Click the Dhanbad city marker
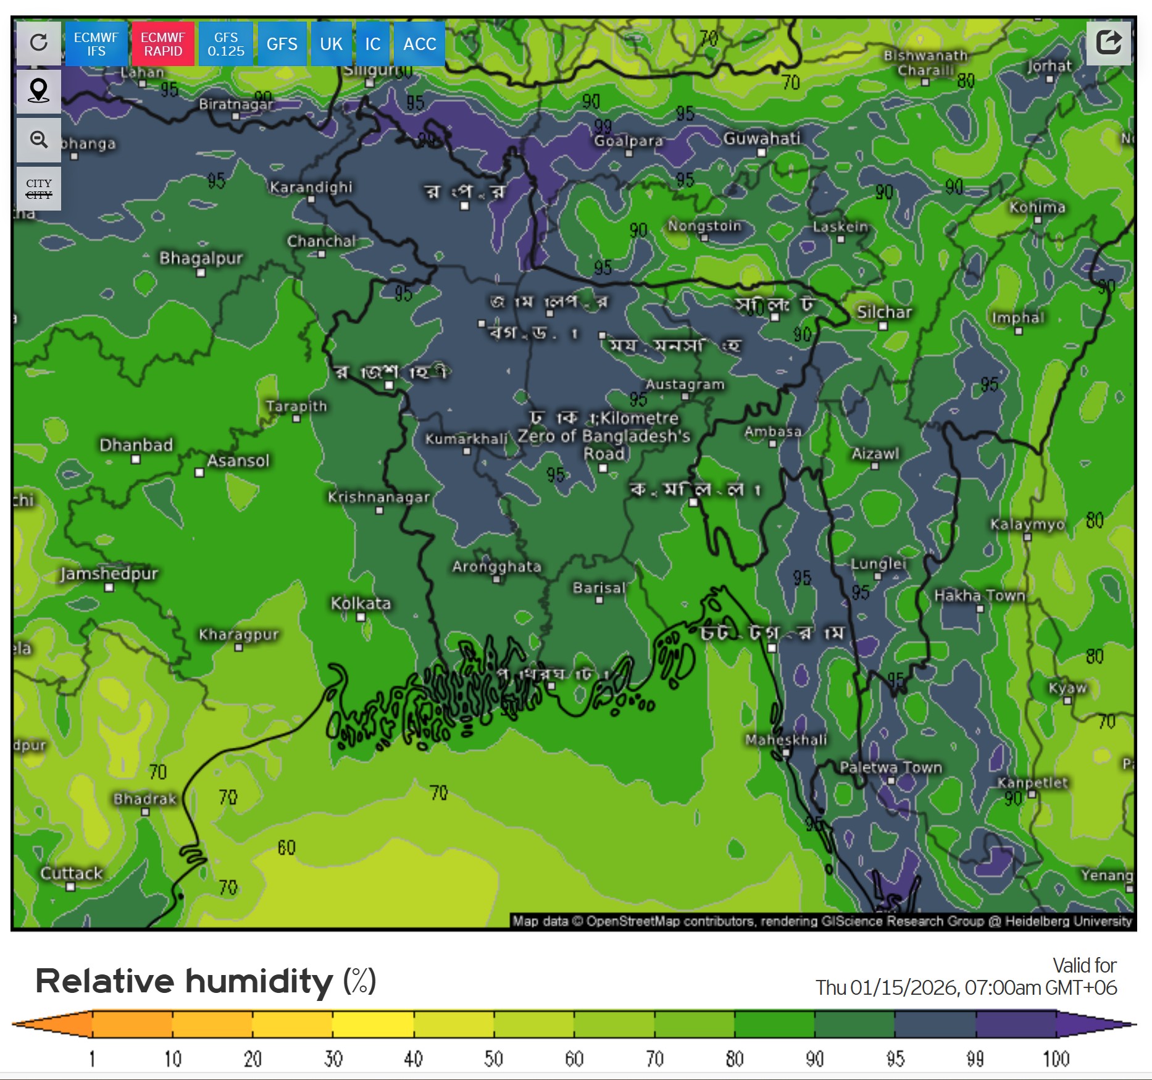This screenshot has height=1080, width=1152. point(136,459)
